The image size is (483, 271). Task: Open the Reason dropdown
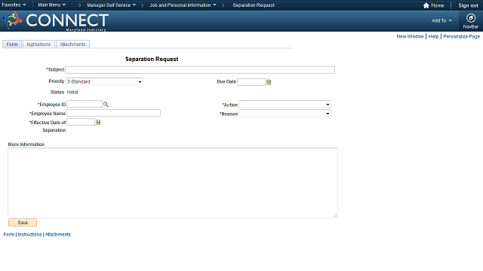coord(285,114)
